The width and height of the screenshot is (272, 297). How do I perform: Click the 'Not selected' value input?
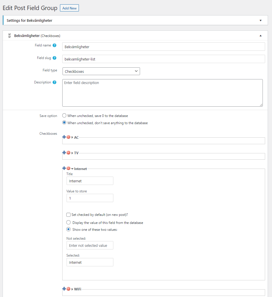click(90, 245)
